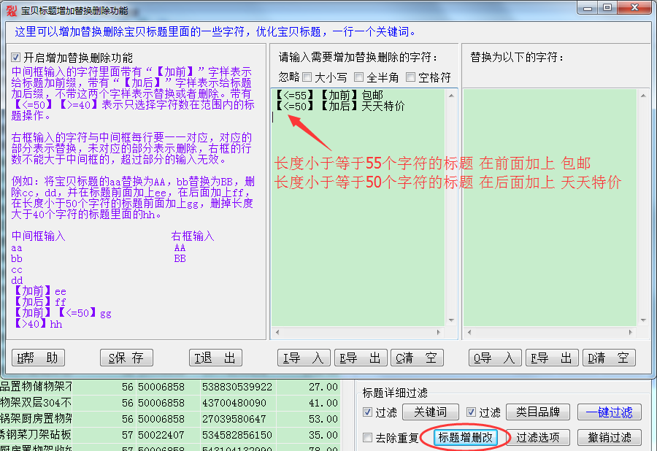The width and height of the screenshot is (657, 451).
Task: Enable the ignore 大小写 checkbox
Action: [307, 77]
